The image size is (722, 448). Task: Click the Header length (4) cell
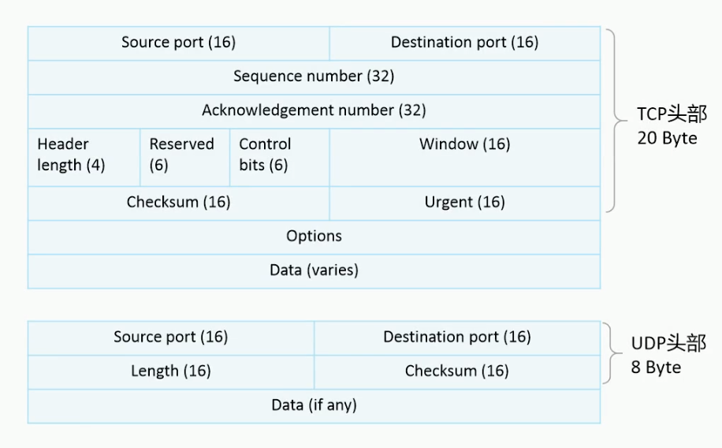[x=84, y=157]
